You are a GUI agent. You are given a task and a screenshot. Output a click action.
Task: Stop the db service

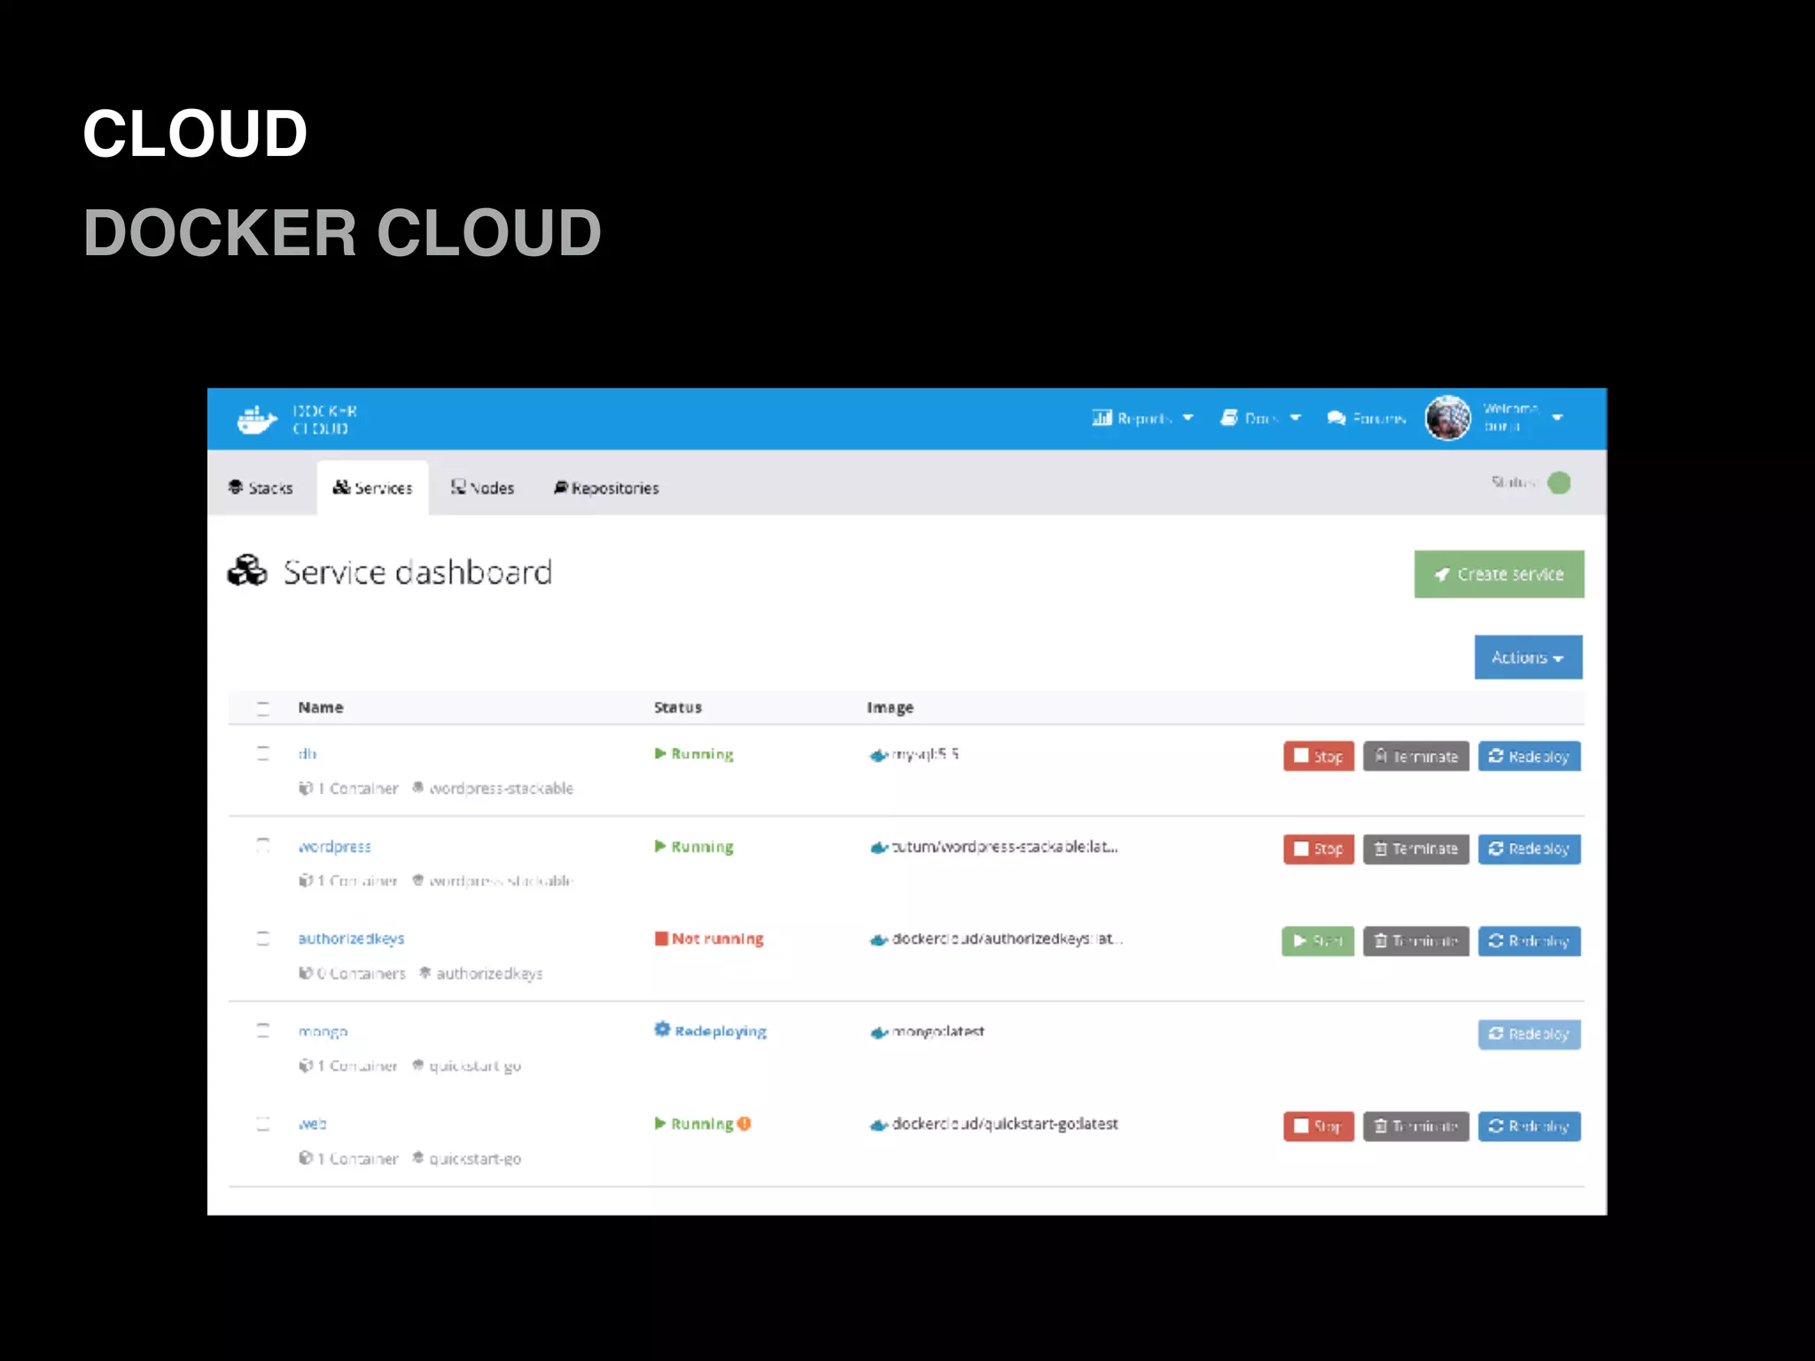coord(1319,756)
